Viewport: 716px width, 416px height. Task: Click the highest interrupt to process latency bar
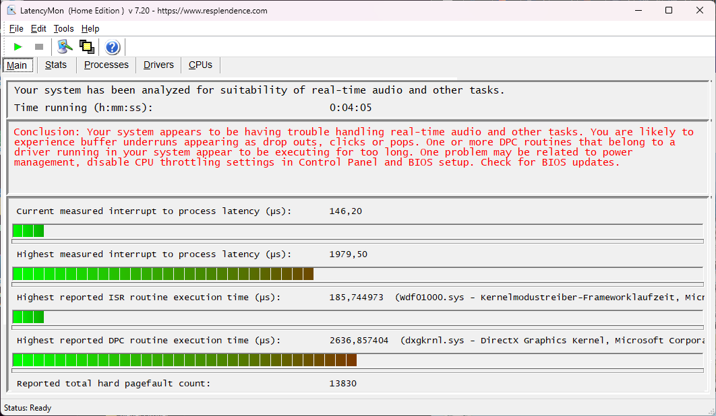pos(163,274)
